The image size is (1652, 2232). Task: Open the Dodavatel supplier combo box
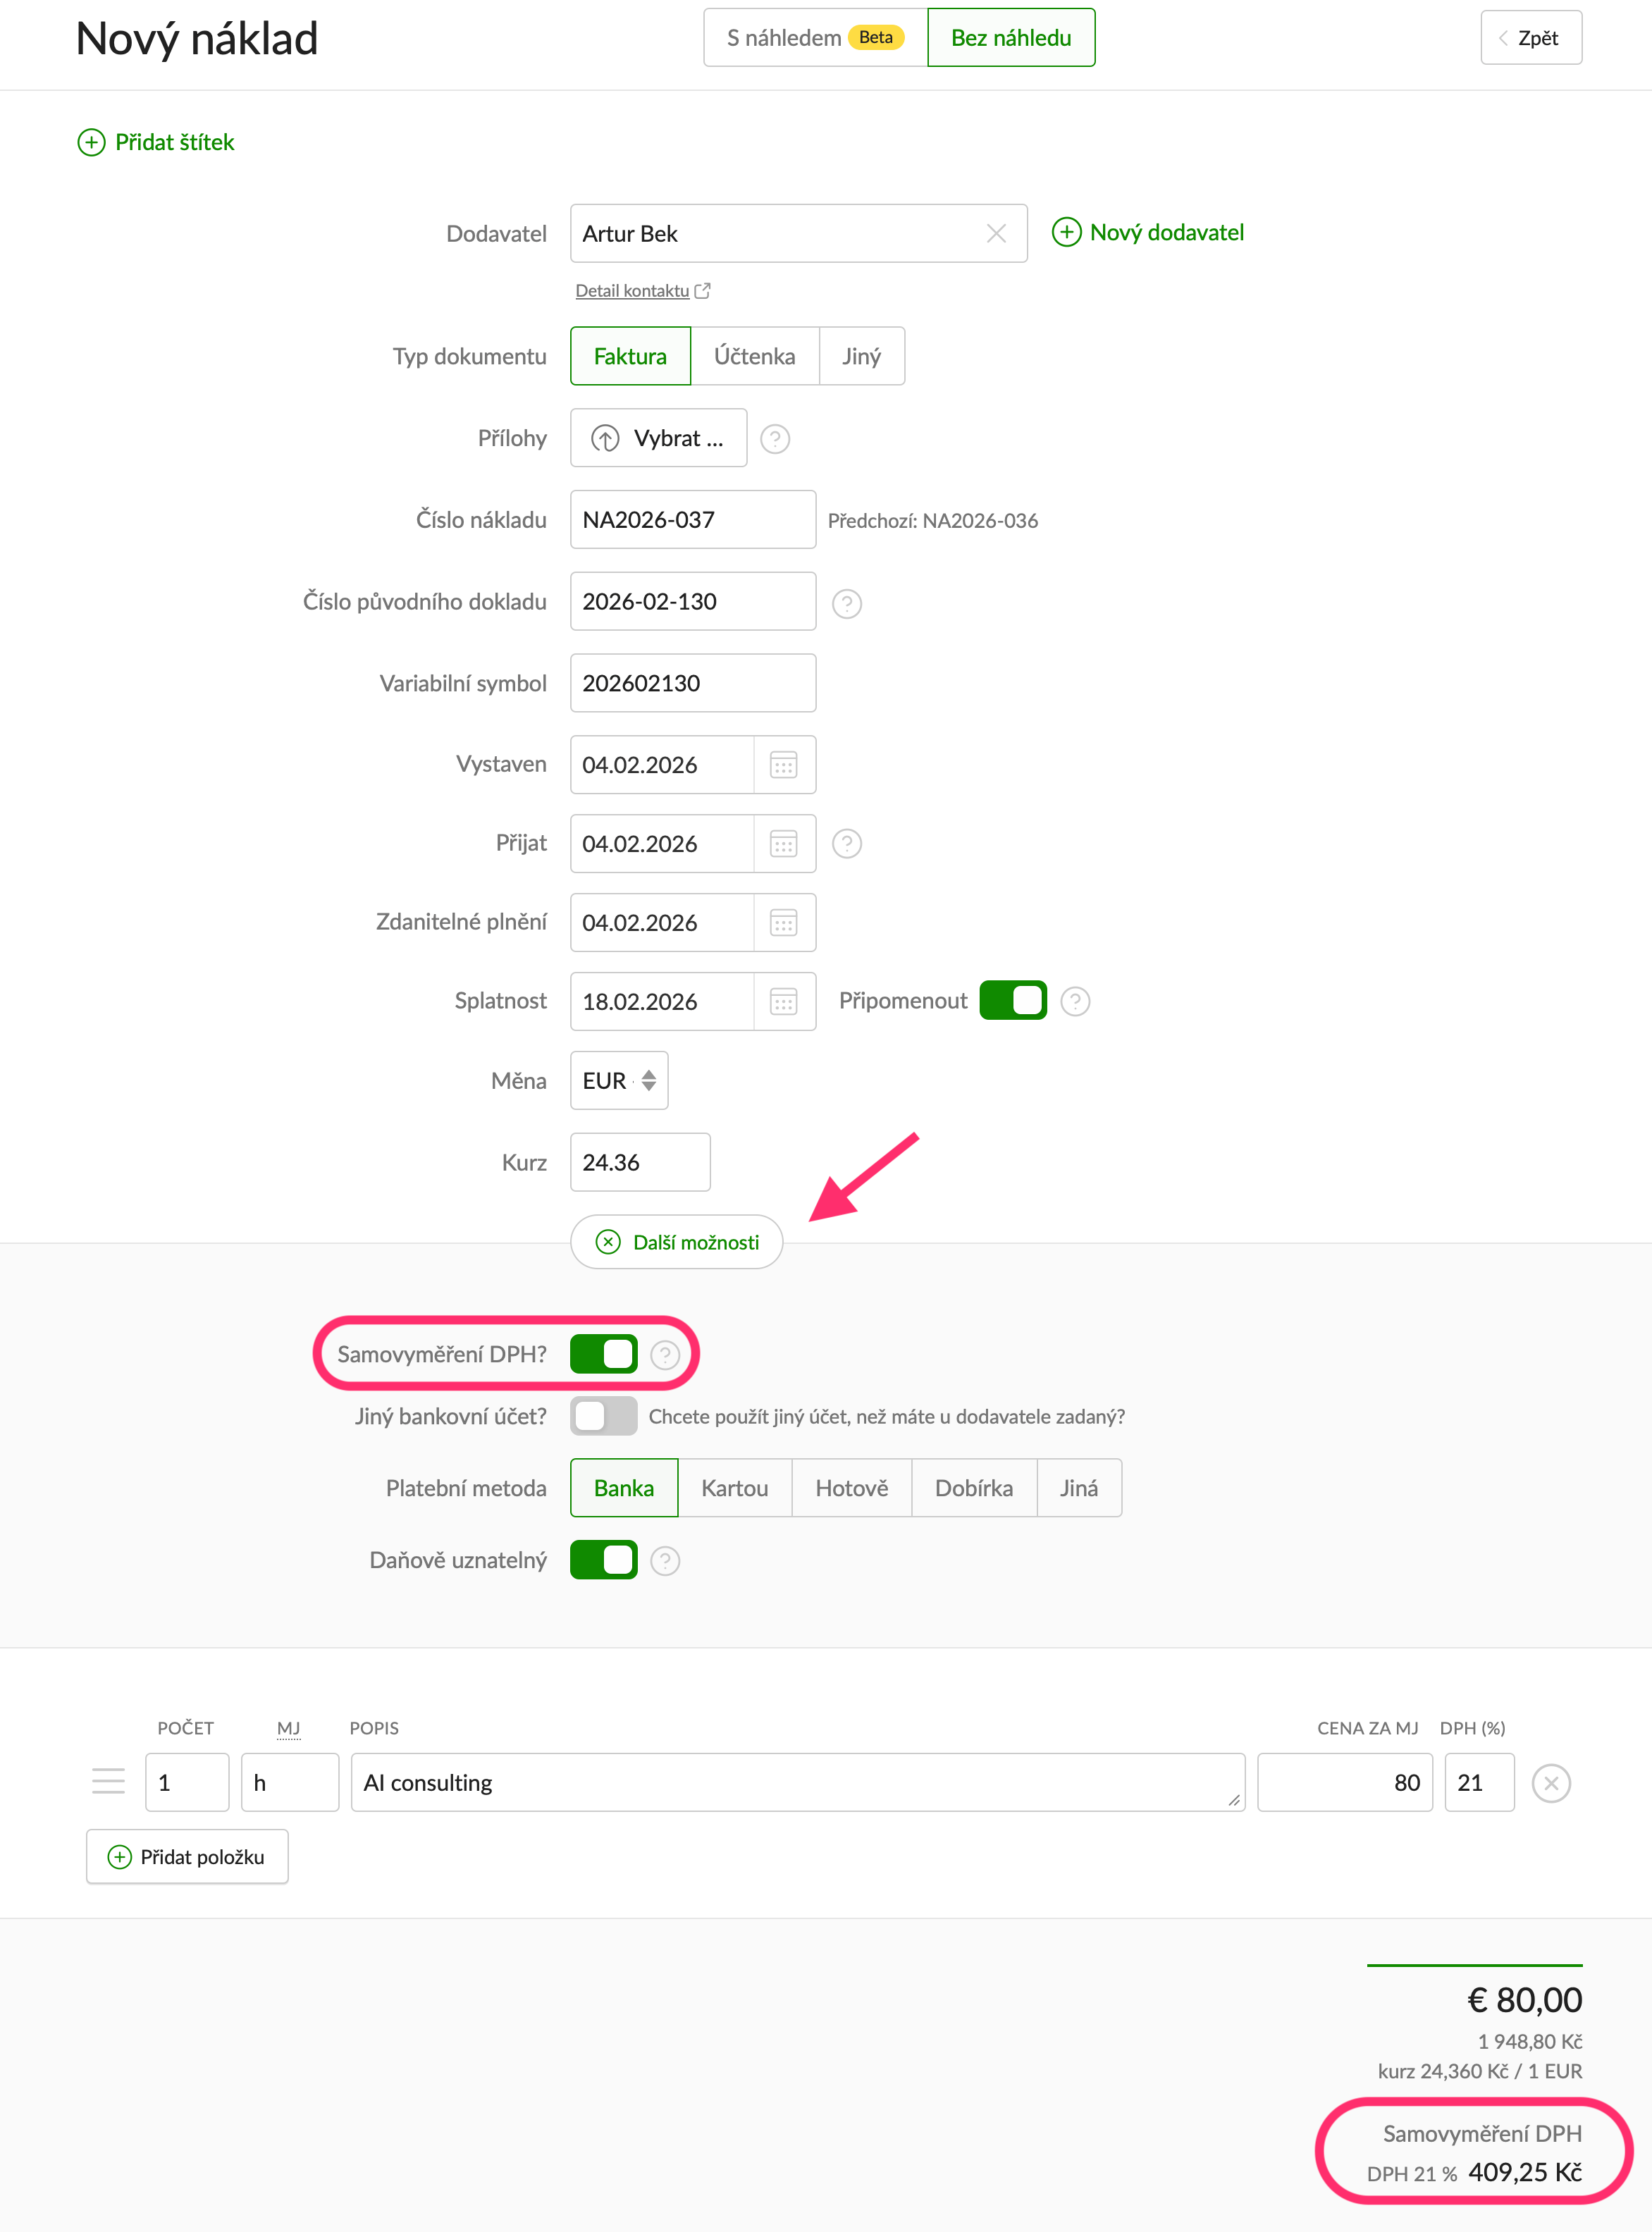[x=776, y=234]
